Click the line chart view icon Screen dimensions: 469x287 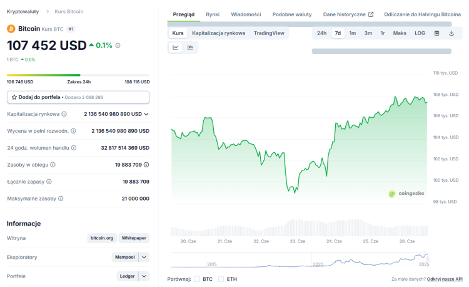pyautogui.click(x=176, y=47)
